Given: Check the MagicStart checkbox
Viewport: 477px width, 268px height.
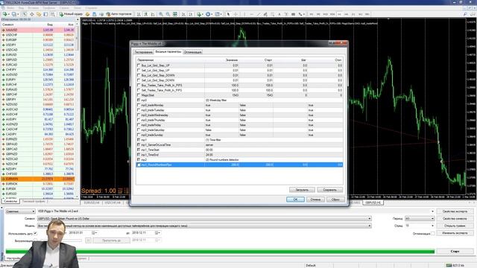Looking at the screenshot, I should pos(139,95).
